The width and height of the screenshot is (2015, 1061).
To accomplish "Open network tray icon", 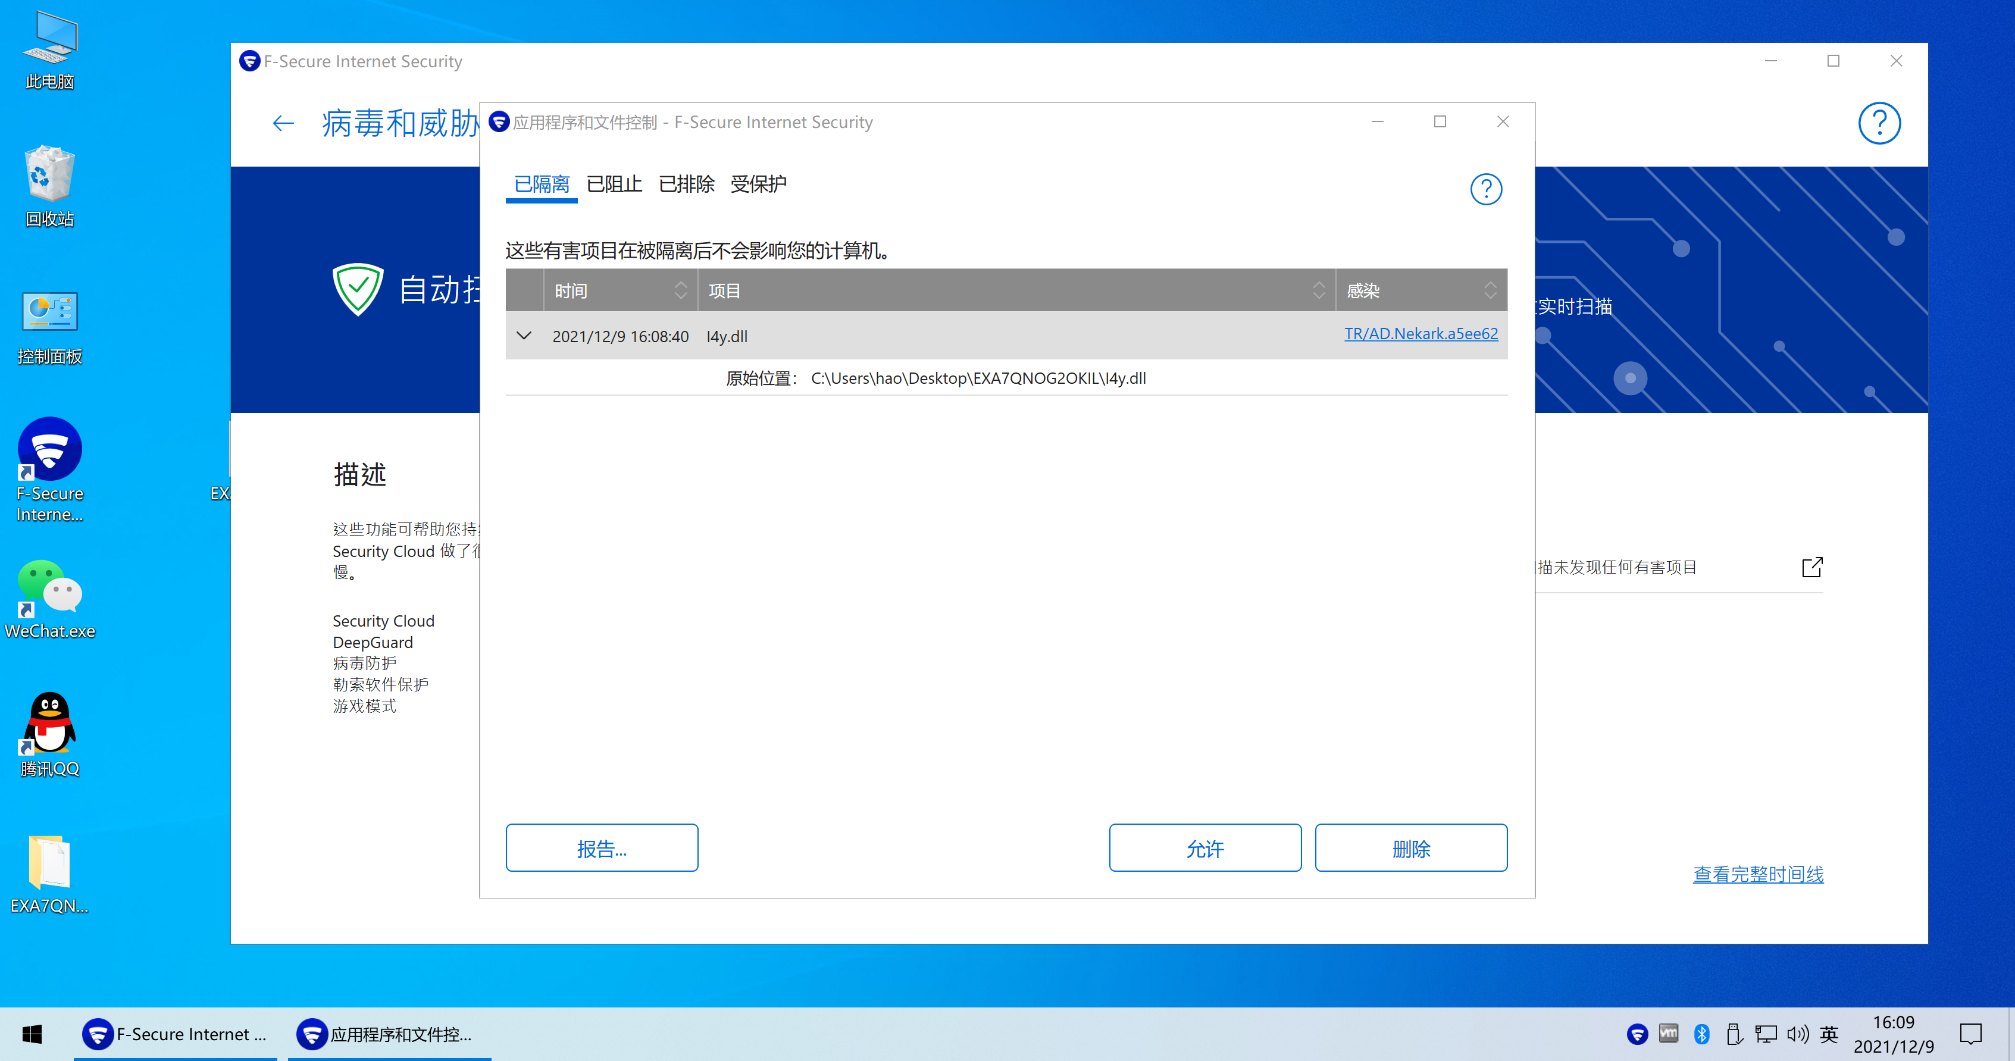I will point(1766,1034).
